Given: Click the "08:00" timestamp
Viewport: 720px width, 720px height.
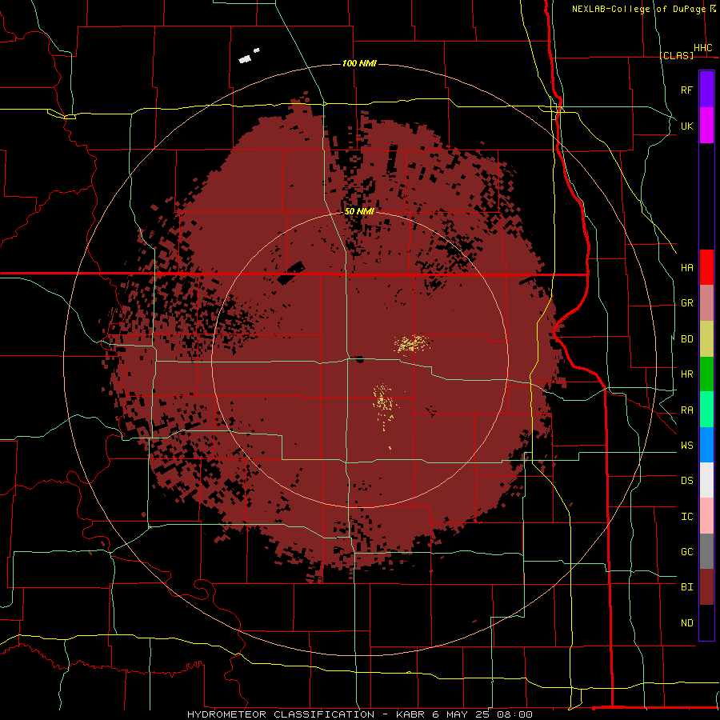Looking at the screenshot, I should pyautogui.click(x=514, y=714).
